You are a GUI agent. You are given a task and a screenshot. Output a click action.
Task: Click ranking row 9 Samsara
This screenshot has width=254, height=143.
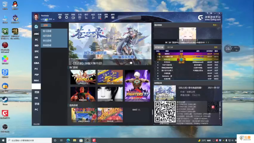point(187,76)
